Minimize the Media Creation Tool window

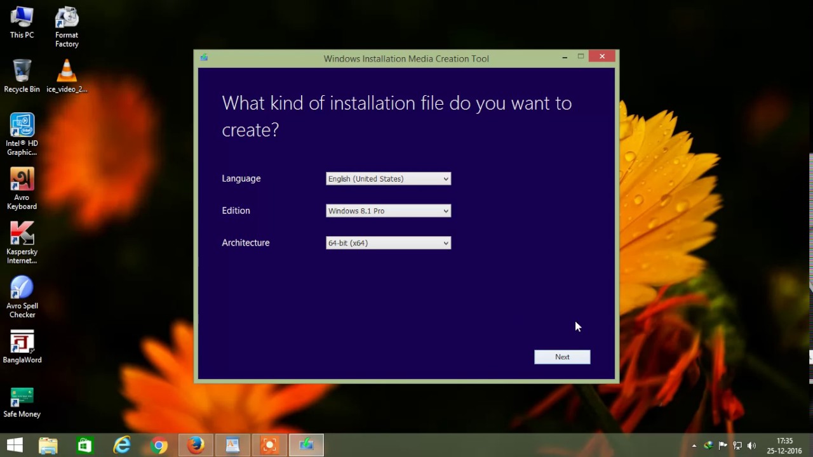tap(564, 57)
